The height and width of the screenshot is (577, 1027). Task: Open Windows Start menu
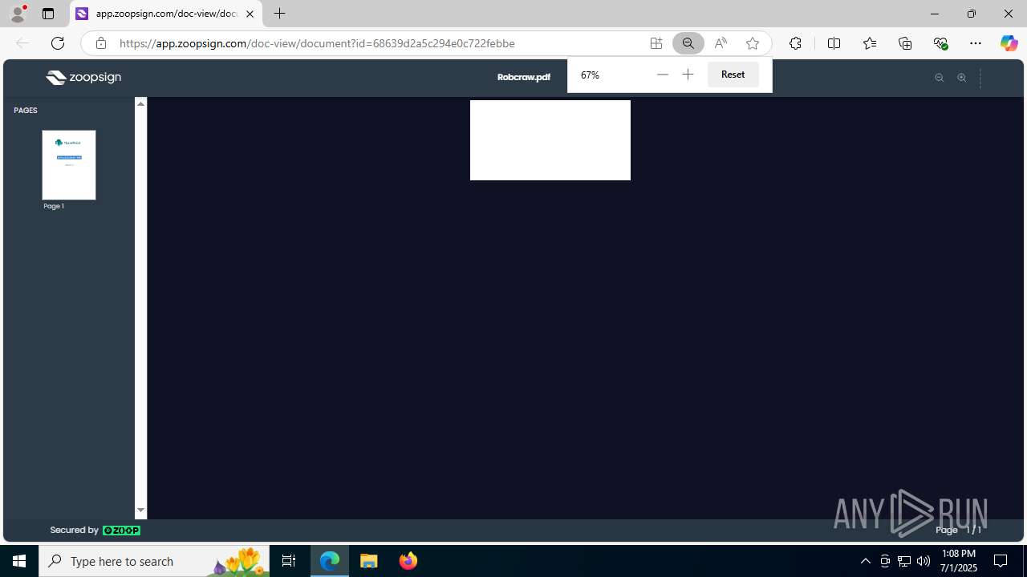19,561
